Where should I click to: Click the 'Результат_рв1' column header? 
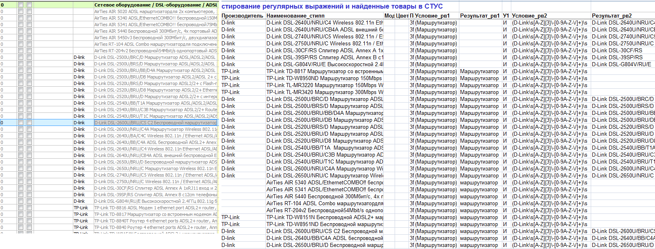480,16
